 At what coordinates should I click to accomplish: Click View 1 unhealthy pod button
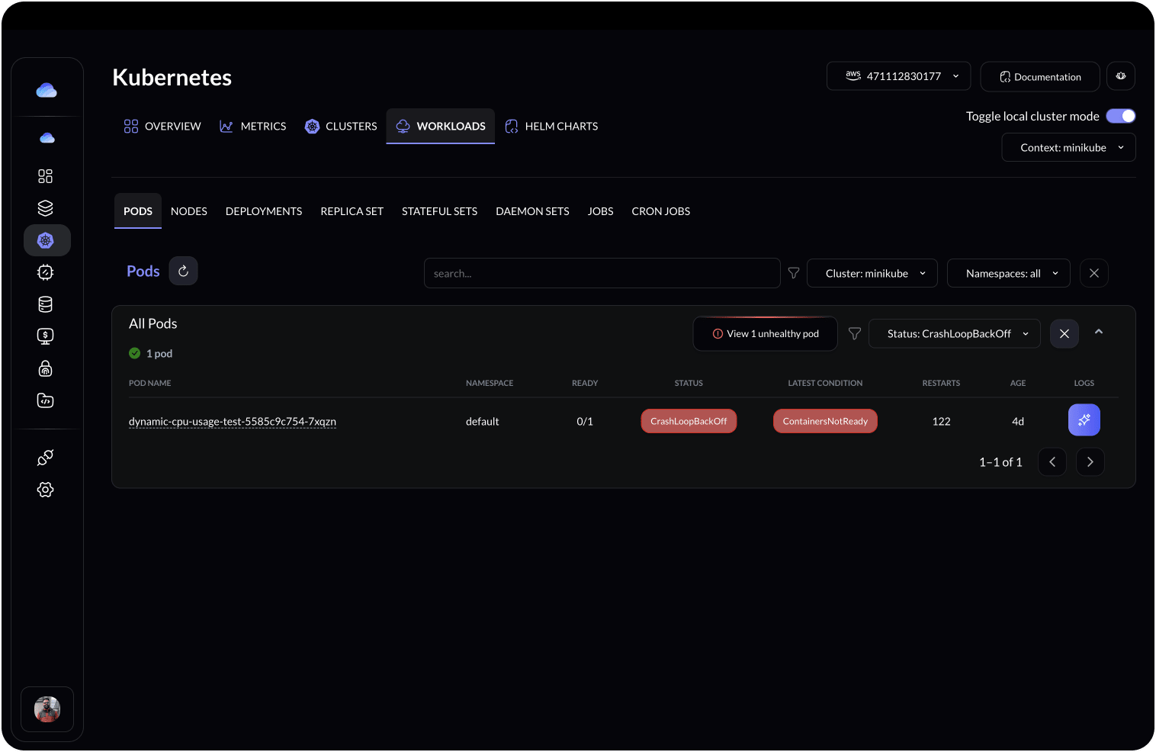[766, 333]
